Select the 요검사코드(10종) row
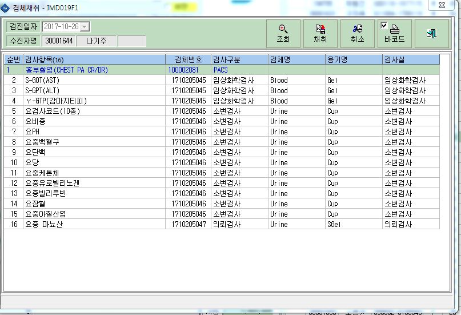Viewport: 461px width, 315px height. click(x=222, y=111)
